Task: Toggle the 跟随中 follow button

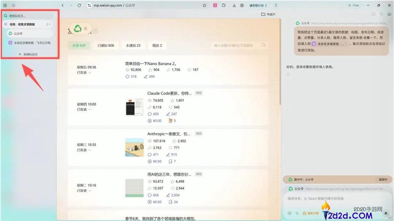Action: click(383, 180)
